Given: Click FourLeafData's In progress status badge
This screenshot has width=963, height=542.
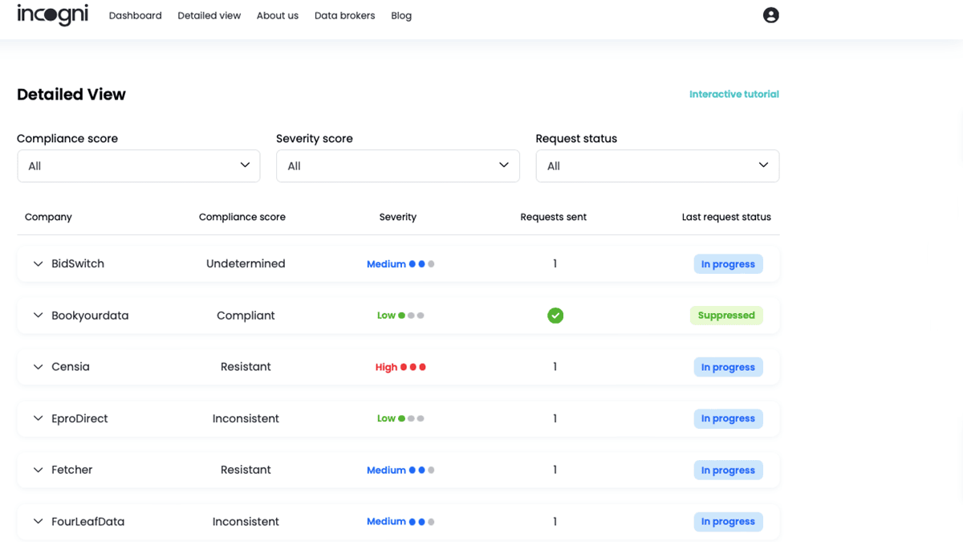Looking at the screenshot, I should (728, 522).
